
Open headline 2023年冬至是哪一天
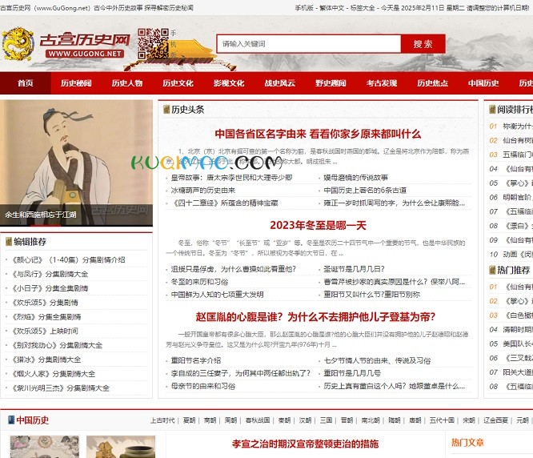coord(318,225)
